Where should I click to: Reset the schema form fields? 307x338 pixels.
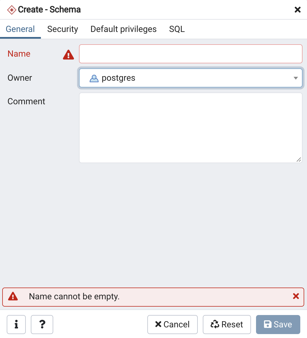click(x=227, y=324)
